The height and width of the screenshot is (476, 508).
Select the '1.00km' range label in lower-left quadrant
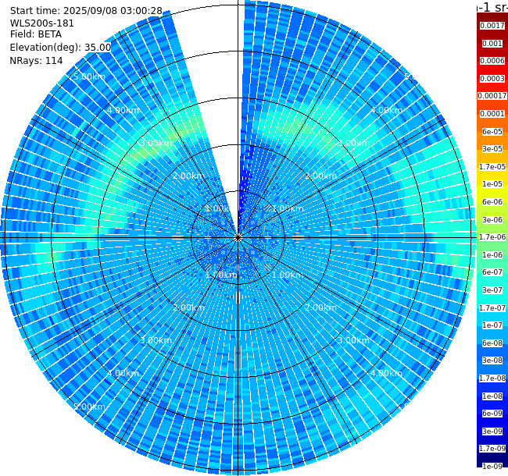coord(222,275)
